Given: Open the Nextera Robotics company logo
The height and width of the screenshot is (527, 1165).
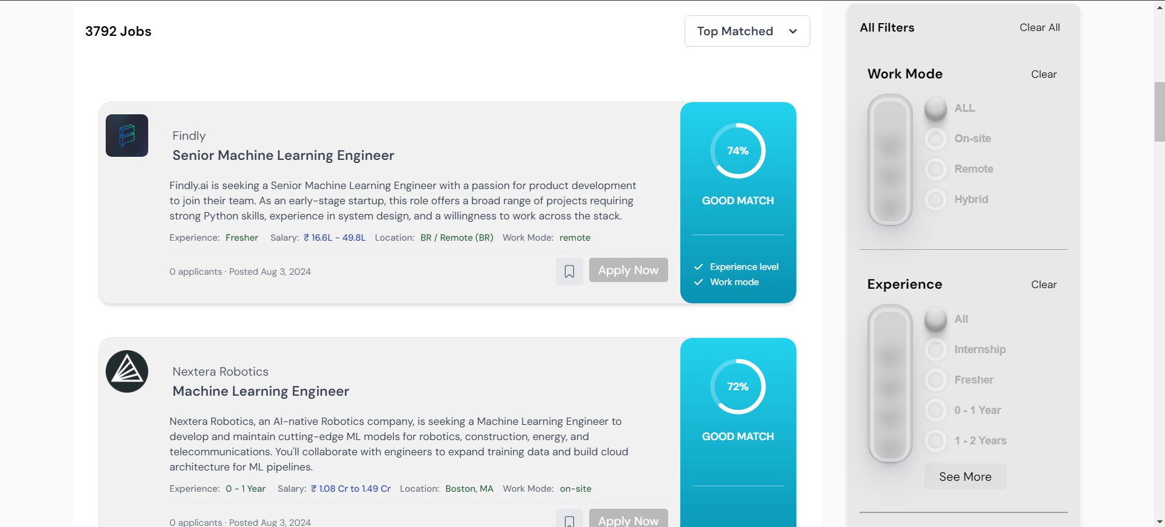Looking at the screenshot, I should (x=127, y=371).
